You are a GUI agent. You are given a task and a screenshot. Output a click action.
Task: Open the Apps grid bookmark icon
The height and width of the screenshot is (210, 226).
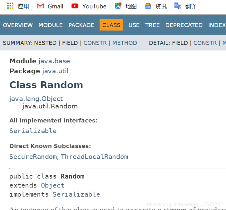10,6
